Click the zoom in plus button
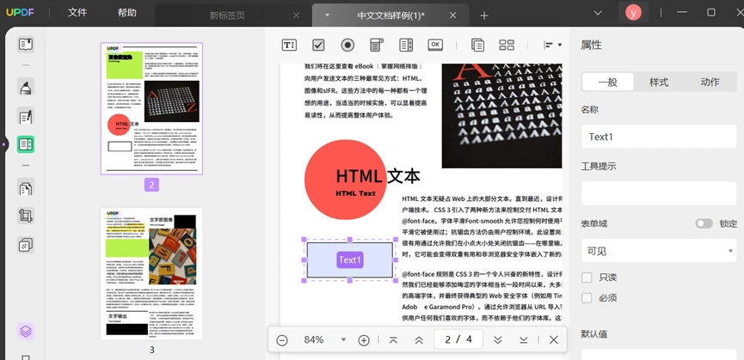 coord(364,340)
